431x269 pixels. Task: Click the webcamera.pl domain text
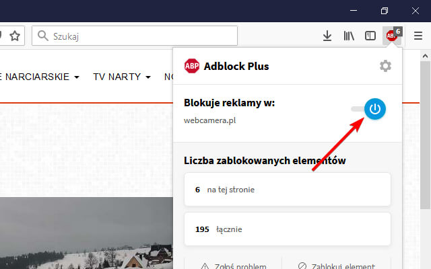point(209,120)
